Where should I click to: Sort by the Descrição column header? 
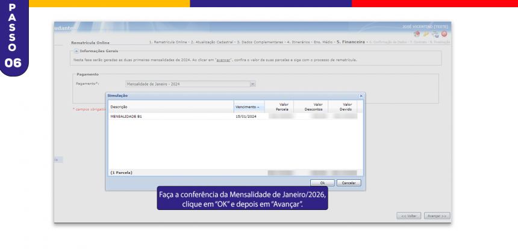pyautogui.click(x=171, y=107)
